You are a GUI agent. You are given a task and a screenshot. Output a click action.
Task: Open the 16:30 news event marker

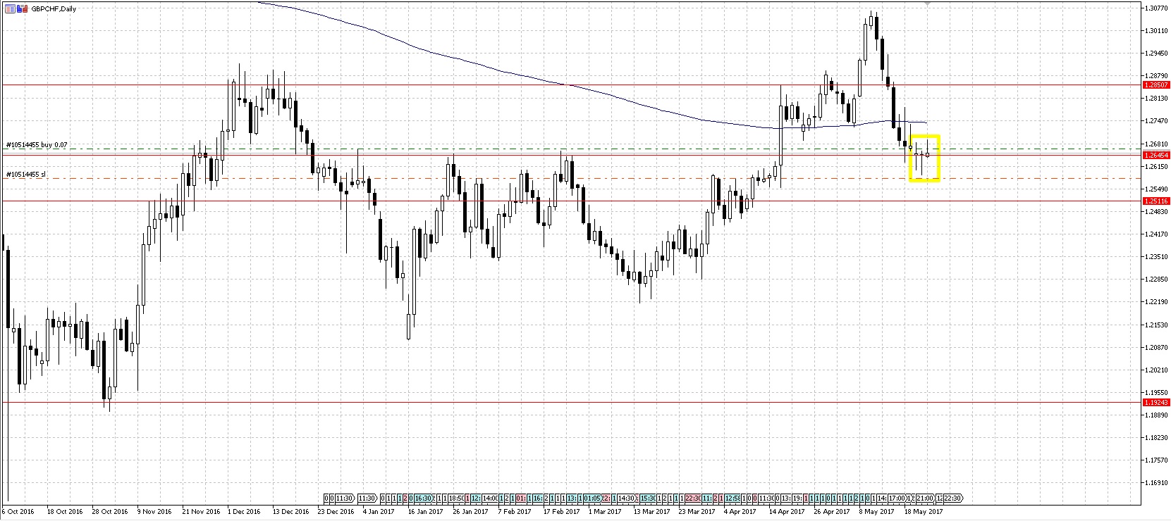point(423,498)
